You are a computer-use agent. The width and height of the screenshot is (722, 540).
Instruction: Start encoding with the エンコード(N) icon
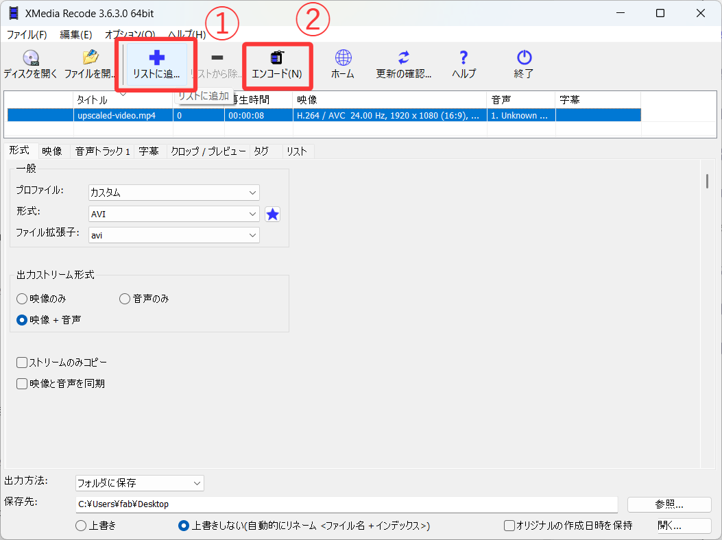(x=277, y=58)
